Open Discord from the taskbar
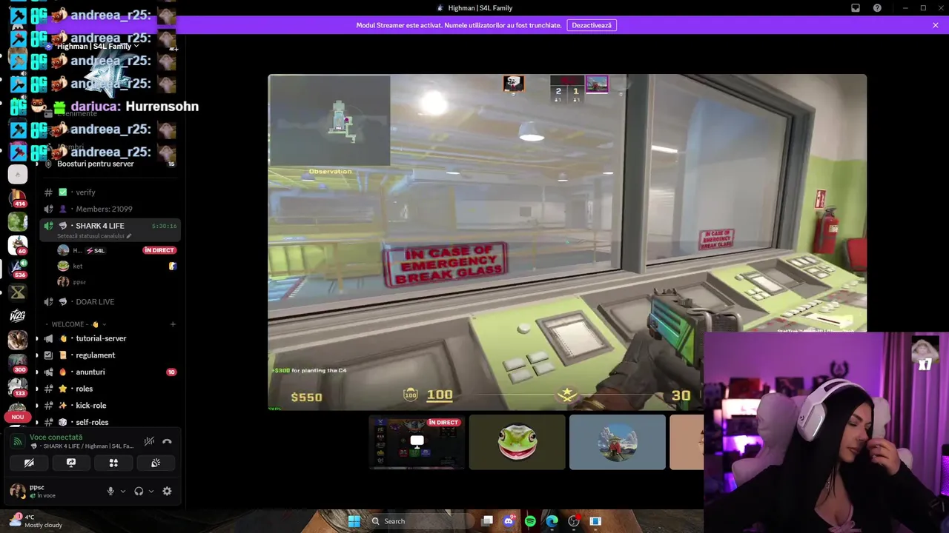This screenshot has width=949, height=533. [509, 521]
